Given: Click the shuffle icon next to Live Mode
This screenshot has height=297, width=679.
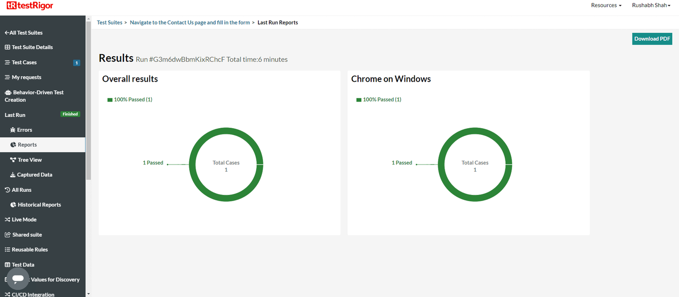Looking at the screenshot, I should (7, 220).
